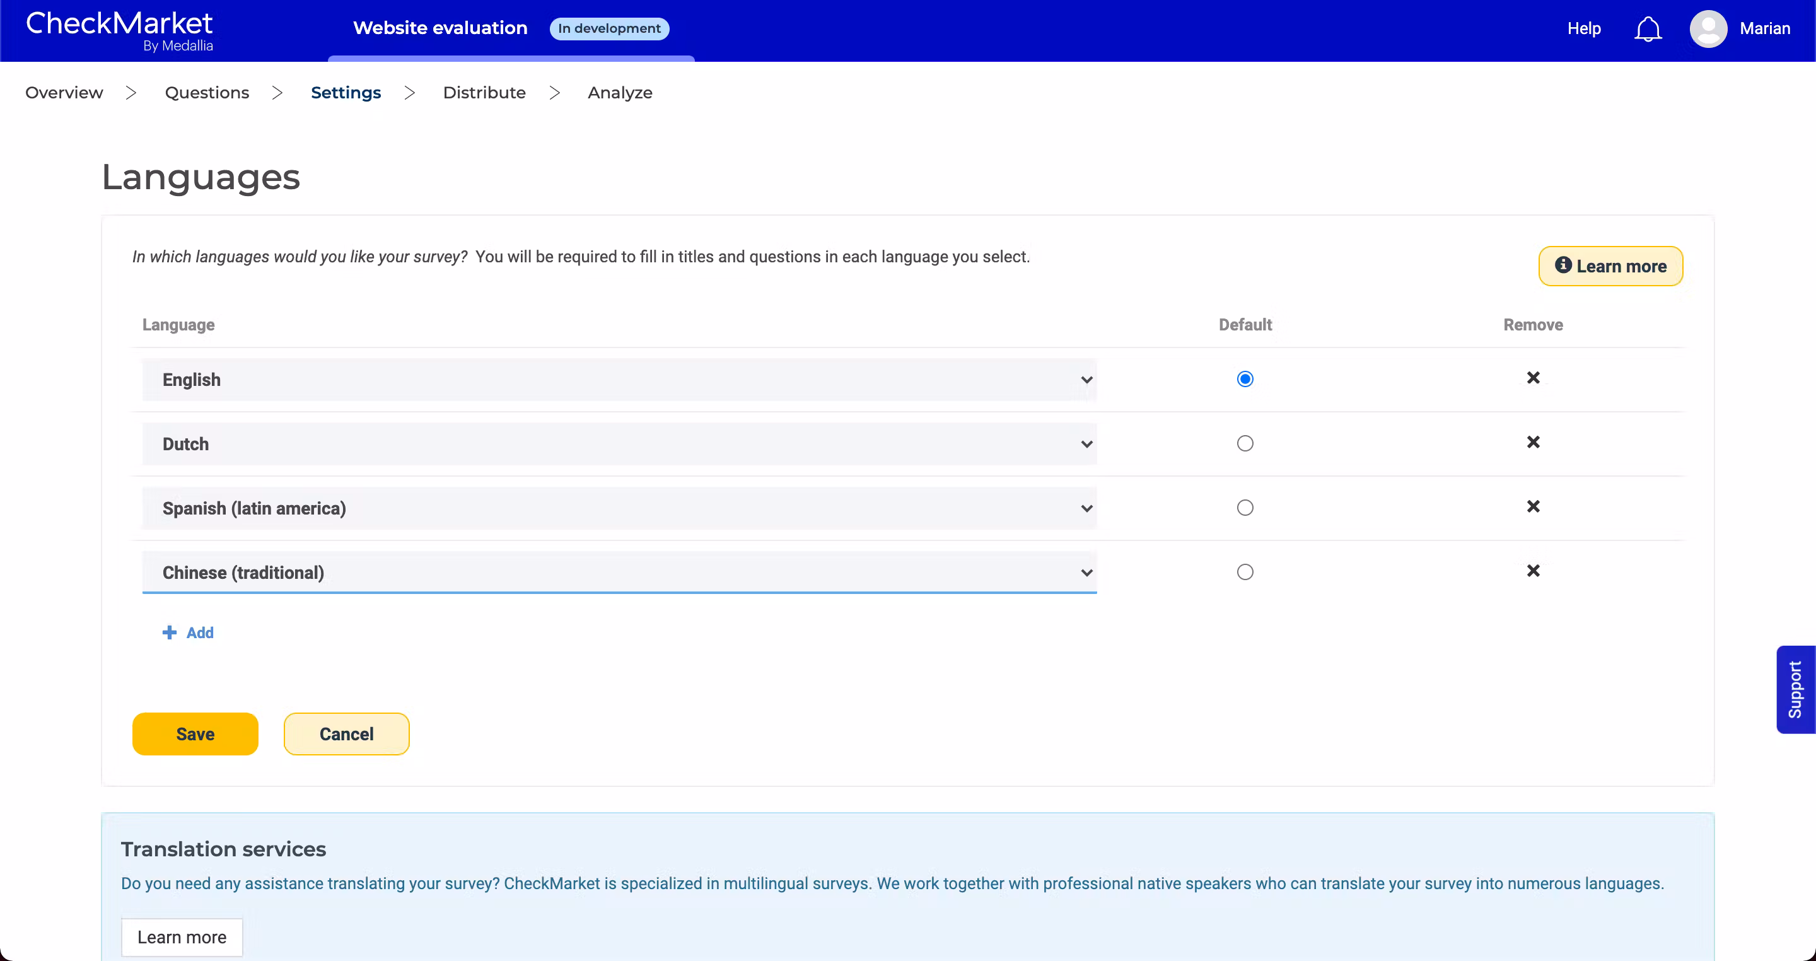Screen dimensions: 1816x961
Task: Go to the Questions step
Action: 207,92
